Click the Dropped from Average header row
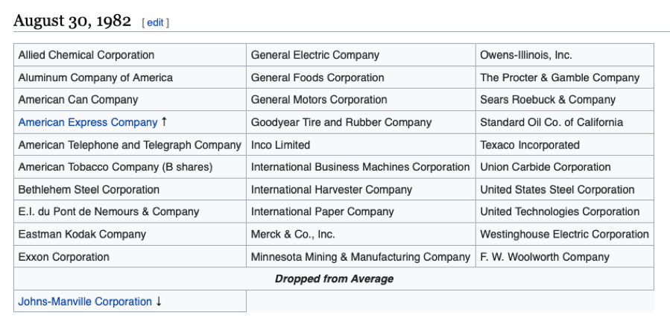Viewport: 670px width, 321px height. [x=334, y=279]
